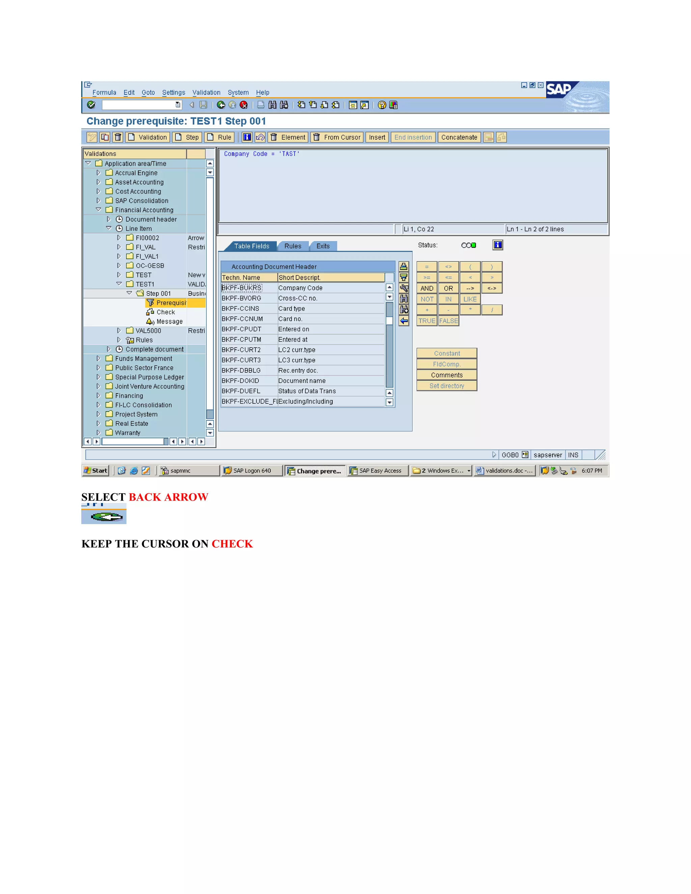
Task: Collapse the Application area/Time folder
Action: coord(88,163)
